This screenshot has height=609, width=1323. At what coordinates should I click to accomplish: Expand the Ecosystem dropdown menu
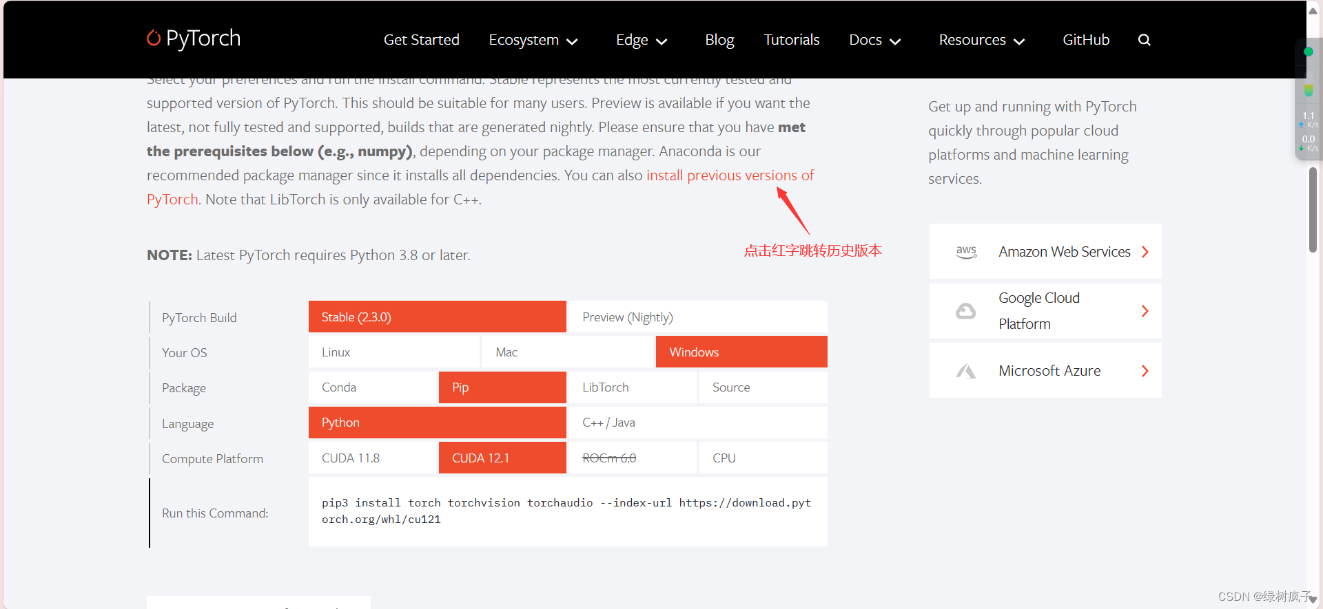coord(533,40)
